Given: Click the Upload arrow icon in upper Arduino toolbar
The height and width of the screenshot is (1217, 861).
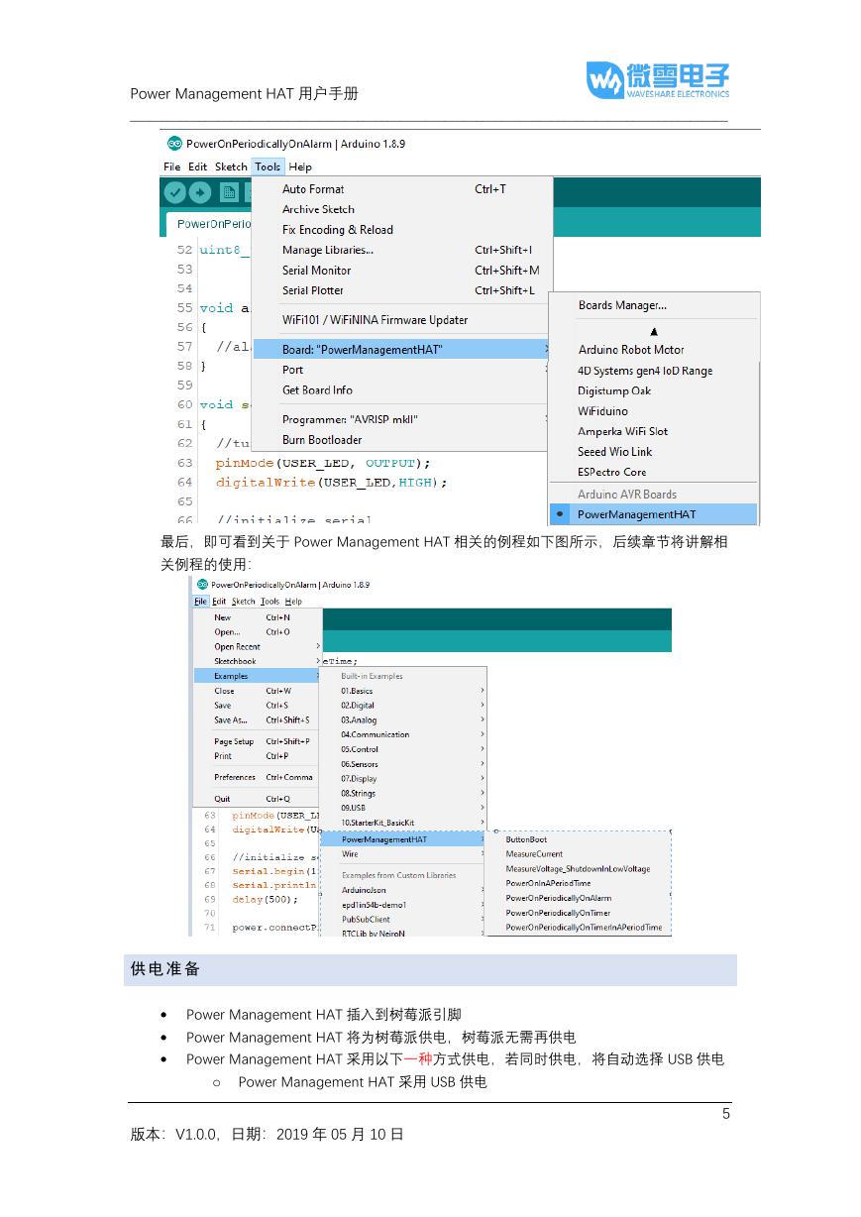Looking at the screenshot, I should 200,192.
